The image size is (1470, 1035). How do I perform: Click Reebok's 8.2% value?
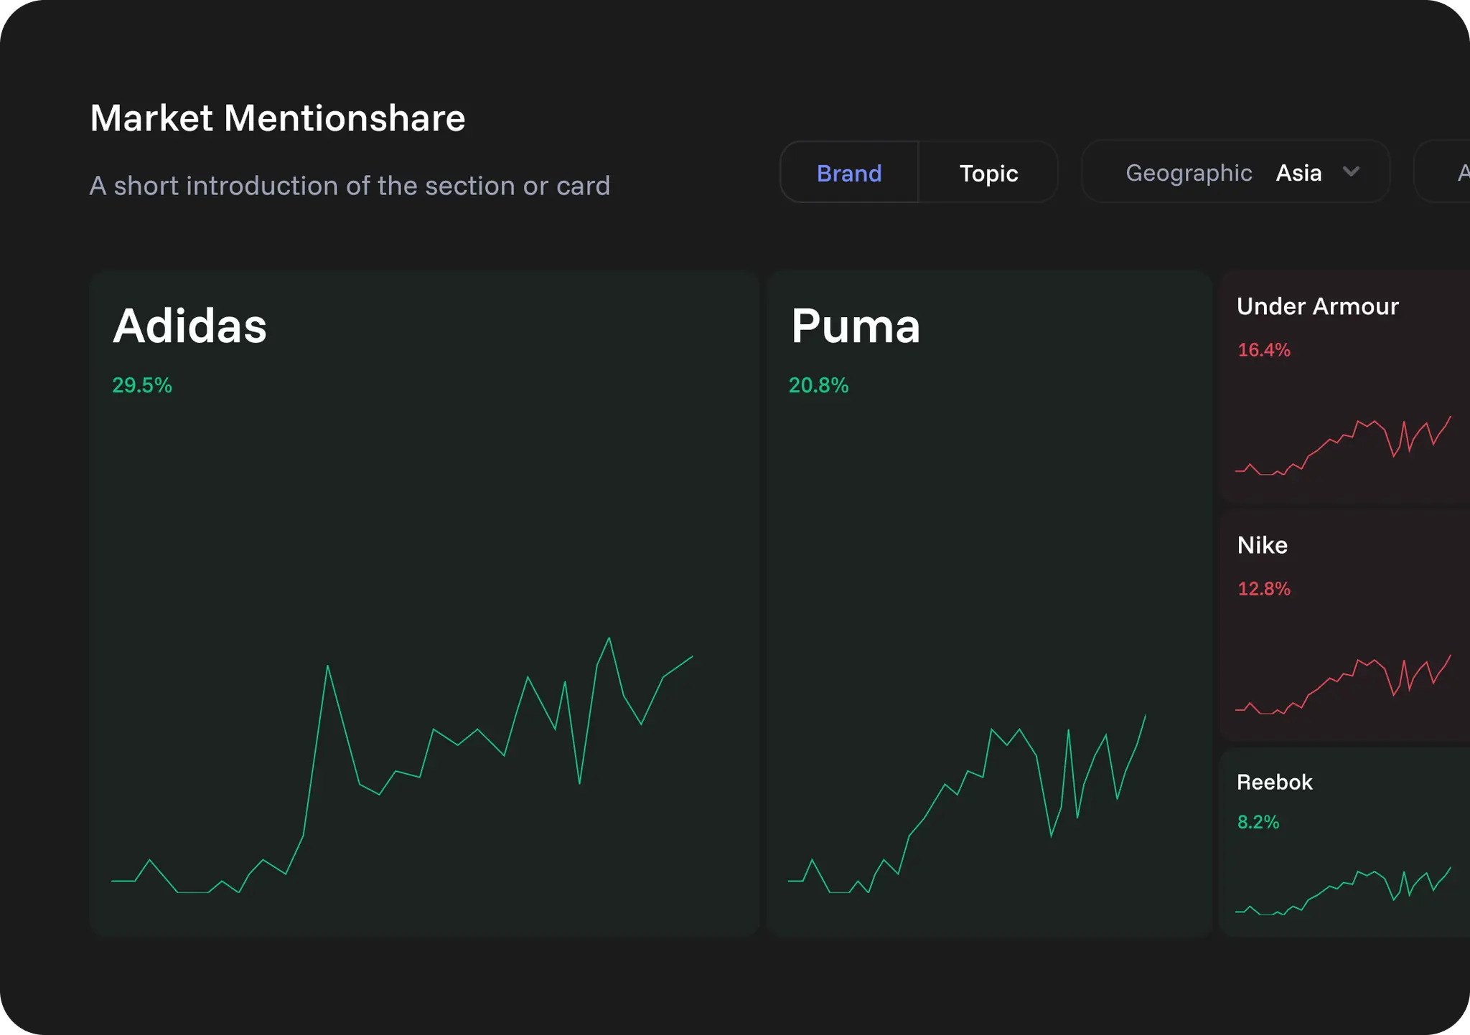[1257, 823]
